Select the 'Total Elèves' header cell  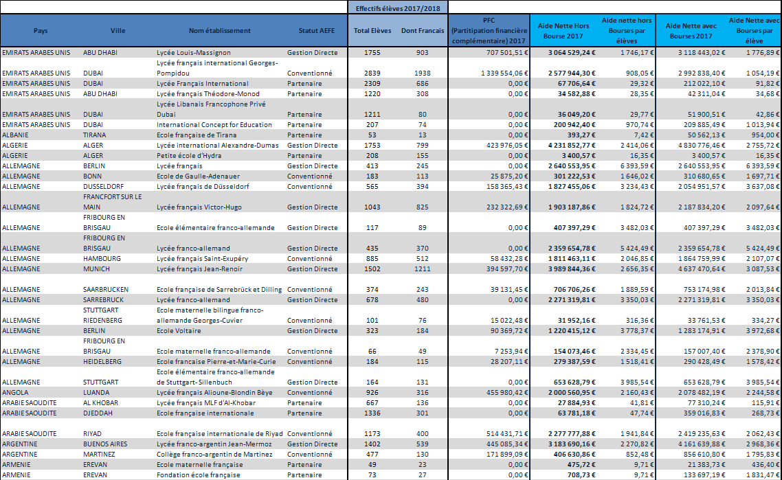point(372,31)
